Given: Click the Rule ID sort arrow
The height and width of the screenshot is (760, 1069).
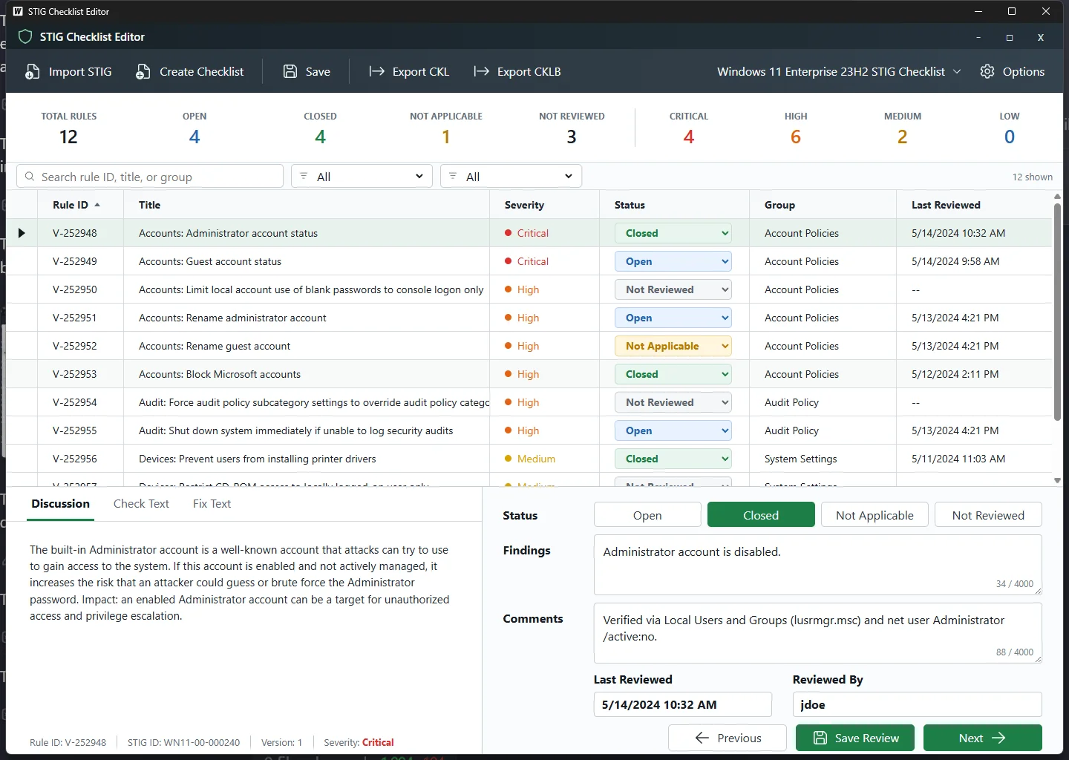Looking at the screenshot, I should click(97, 205).
